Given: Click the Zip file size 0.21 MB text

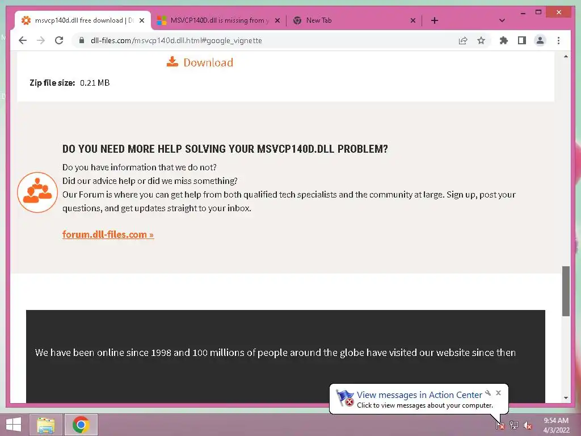Looking at the screenshot, I should pos(70,83).
